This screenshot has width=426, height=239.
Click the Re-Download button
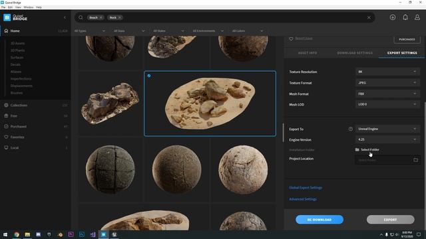click(x=319, y=220)
